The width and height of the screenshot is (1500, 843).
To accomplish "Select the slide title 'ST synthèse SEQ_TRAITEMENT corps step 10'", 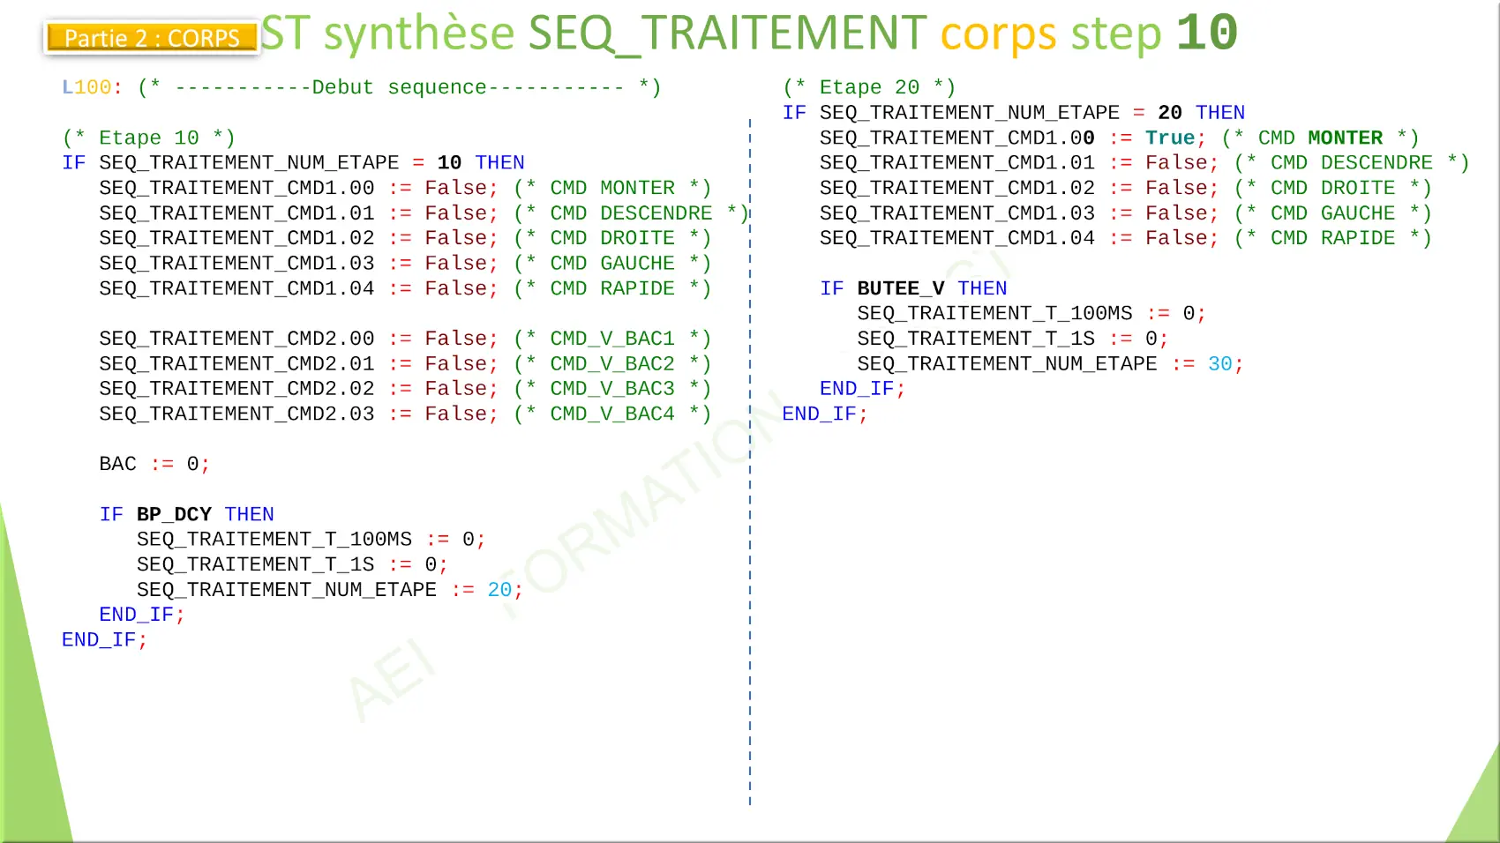I will coord(749,34).
